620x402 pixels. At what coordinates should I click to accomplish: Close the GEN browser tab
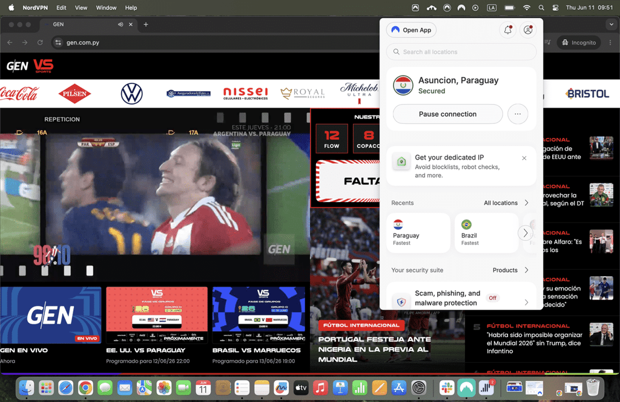coord(131,25)
